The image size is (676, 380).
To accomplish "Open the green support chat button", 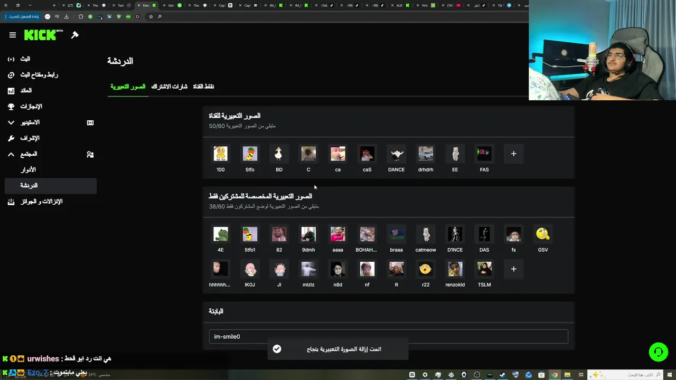I will pyautogui.click(x=659, y=352).
